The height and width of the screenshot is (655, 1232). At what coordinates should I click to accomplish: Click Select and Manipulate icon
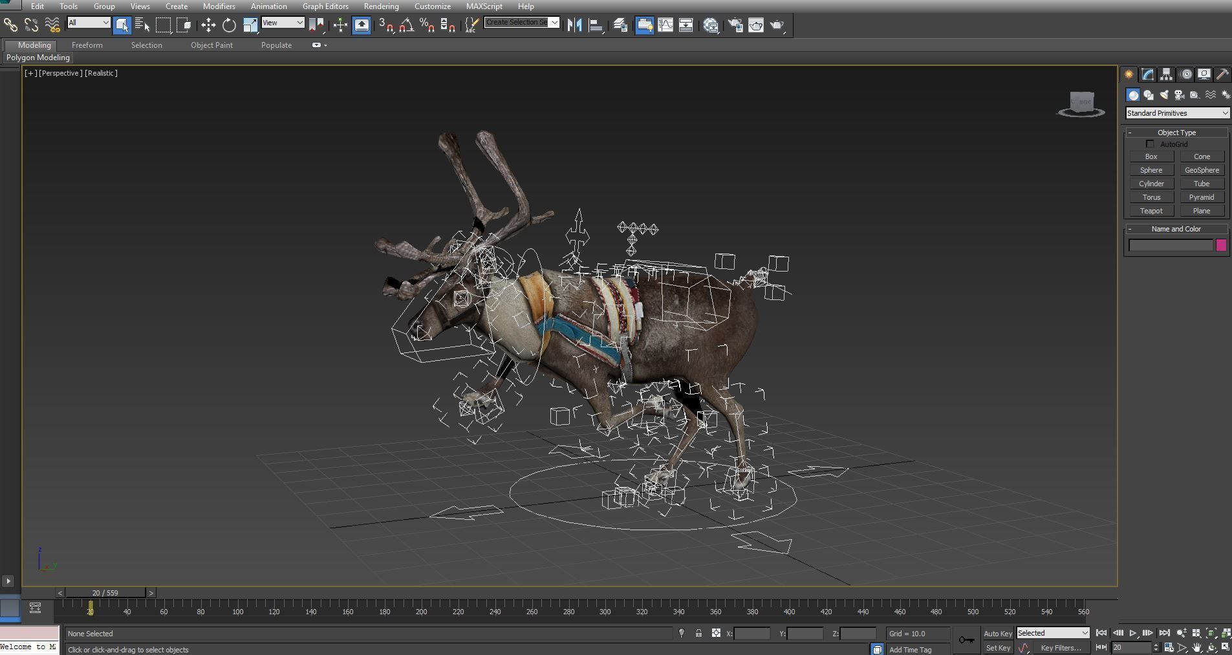point(340,25)
